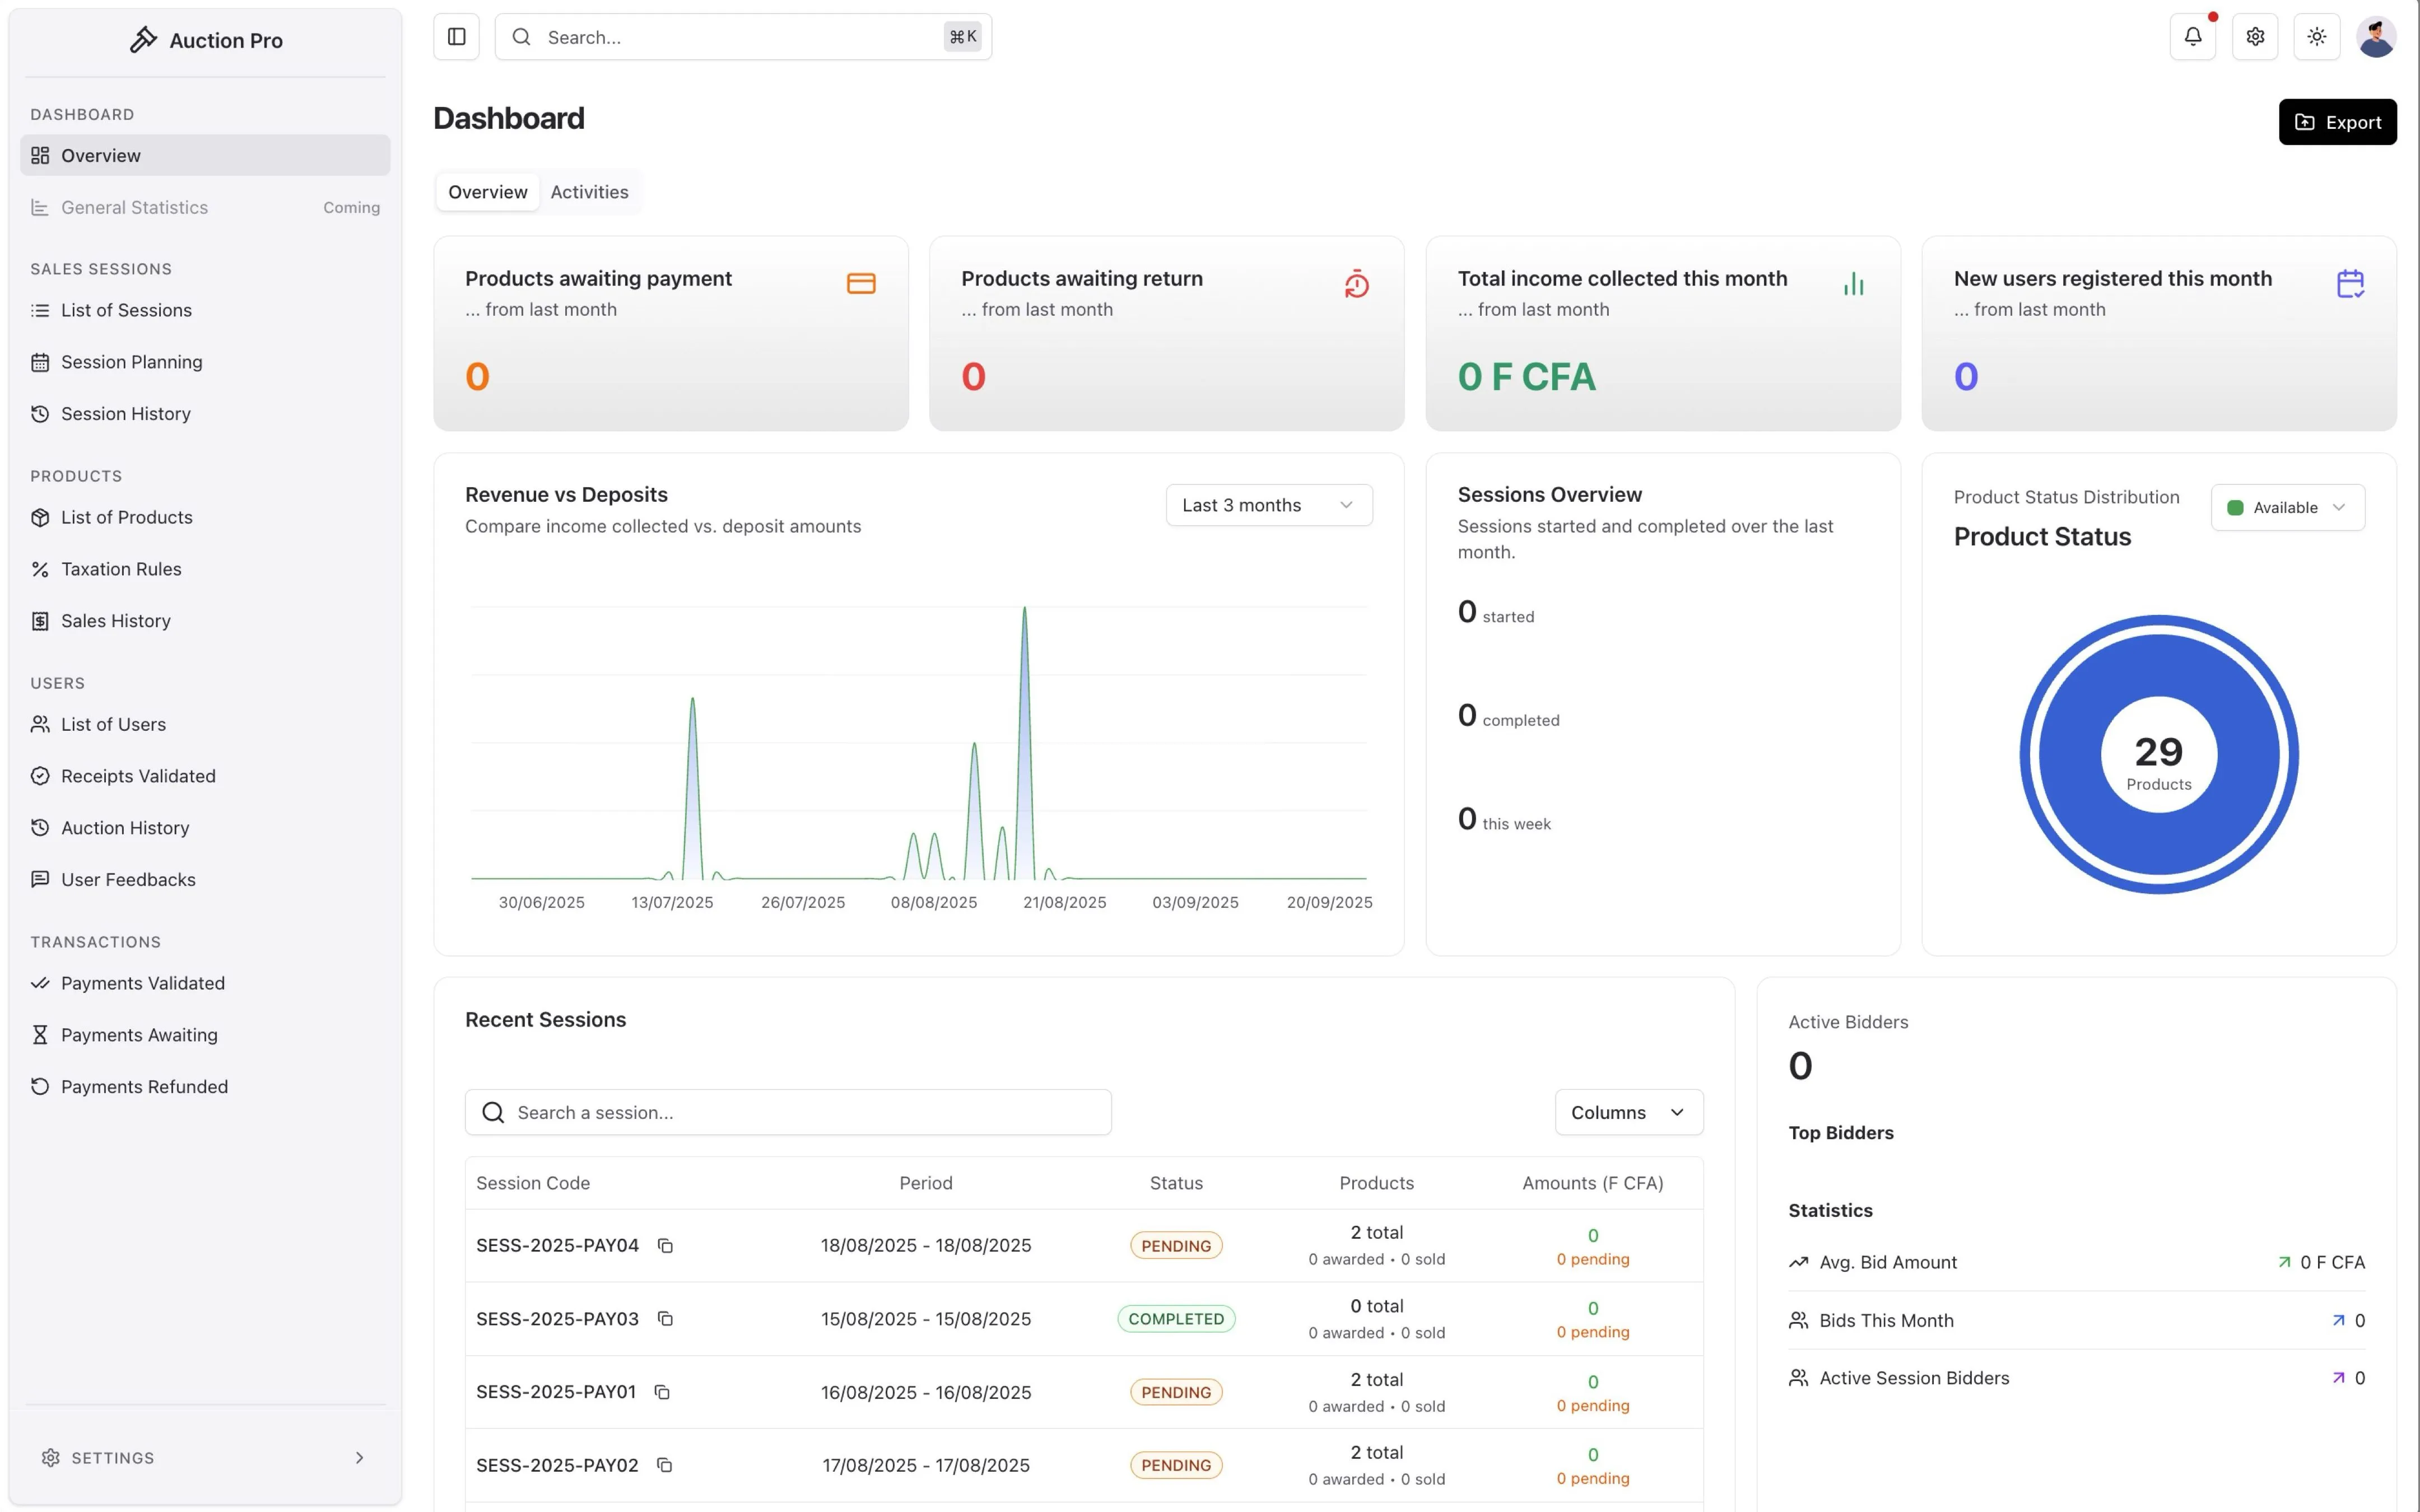Toggle light/dark theme sun icon
This screenshot has height=1512, width=2420.
click(x=2316, y=37)
